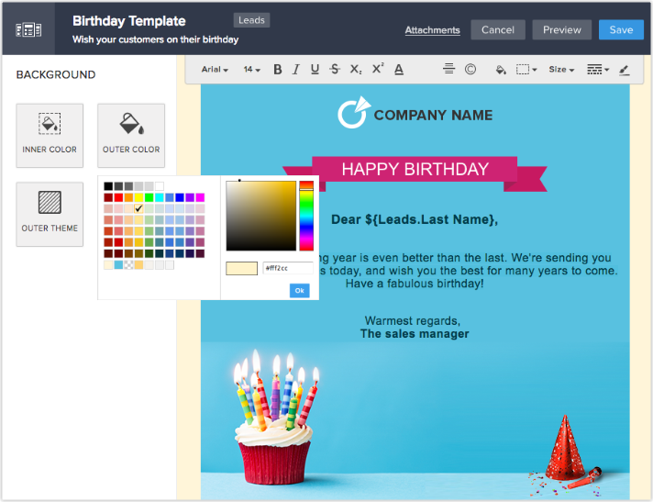Screen dimensions: 653x502
Task: Toggle italic text formatting
Action: coord(296,70)
